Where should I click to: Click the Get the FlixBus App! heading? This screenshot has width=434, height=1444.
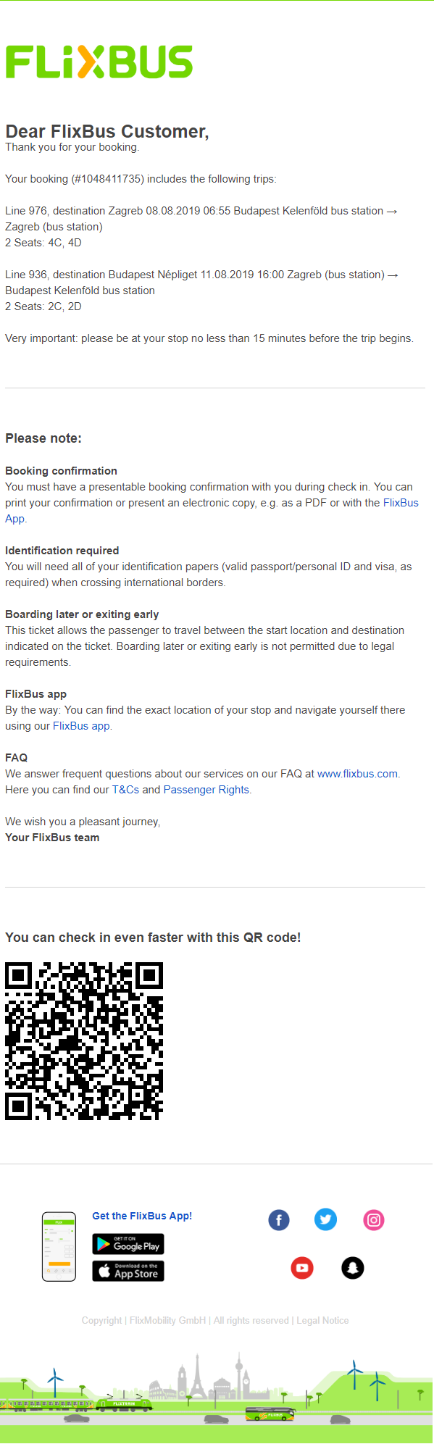coord(142,1216)
